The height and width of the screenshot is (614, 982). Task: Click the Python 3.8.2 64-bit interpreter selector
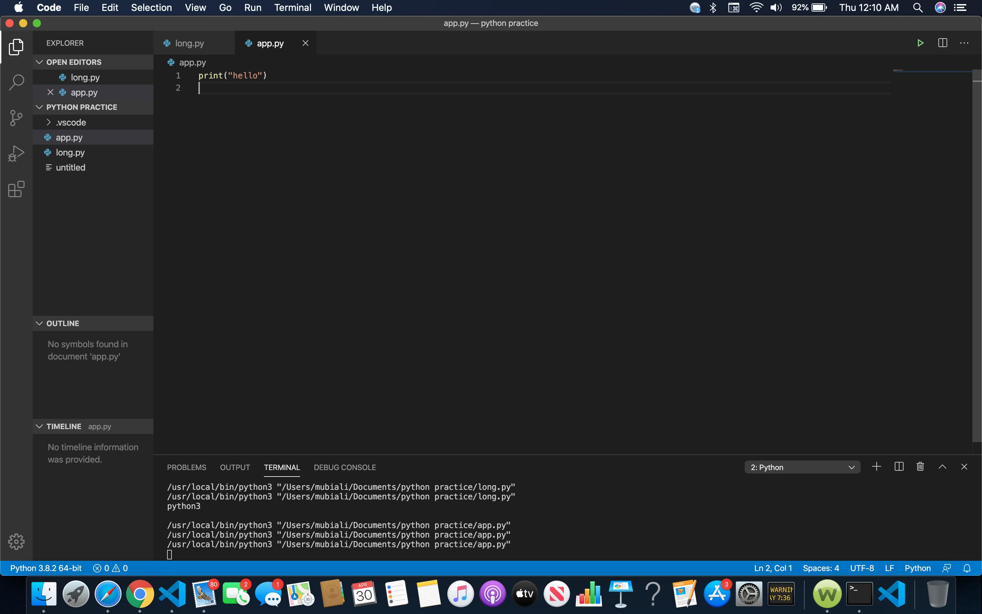point(46,568)
